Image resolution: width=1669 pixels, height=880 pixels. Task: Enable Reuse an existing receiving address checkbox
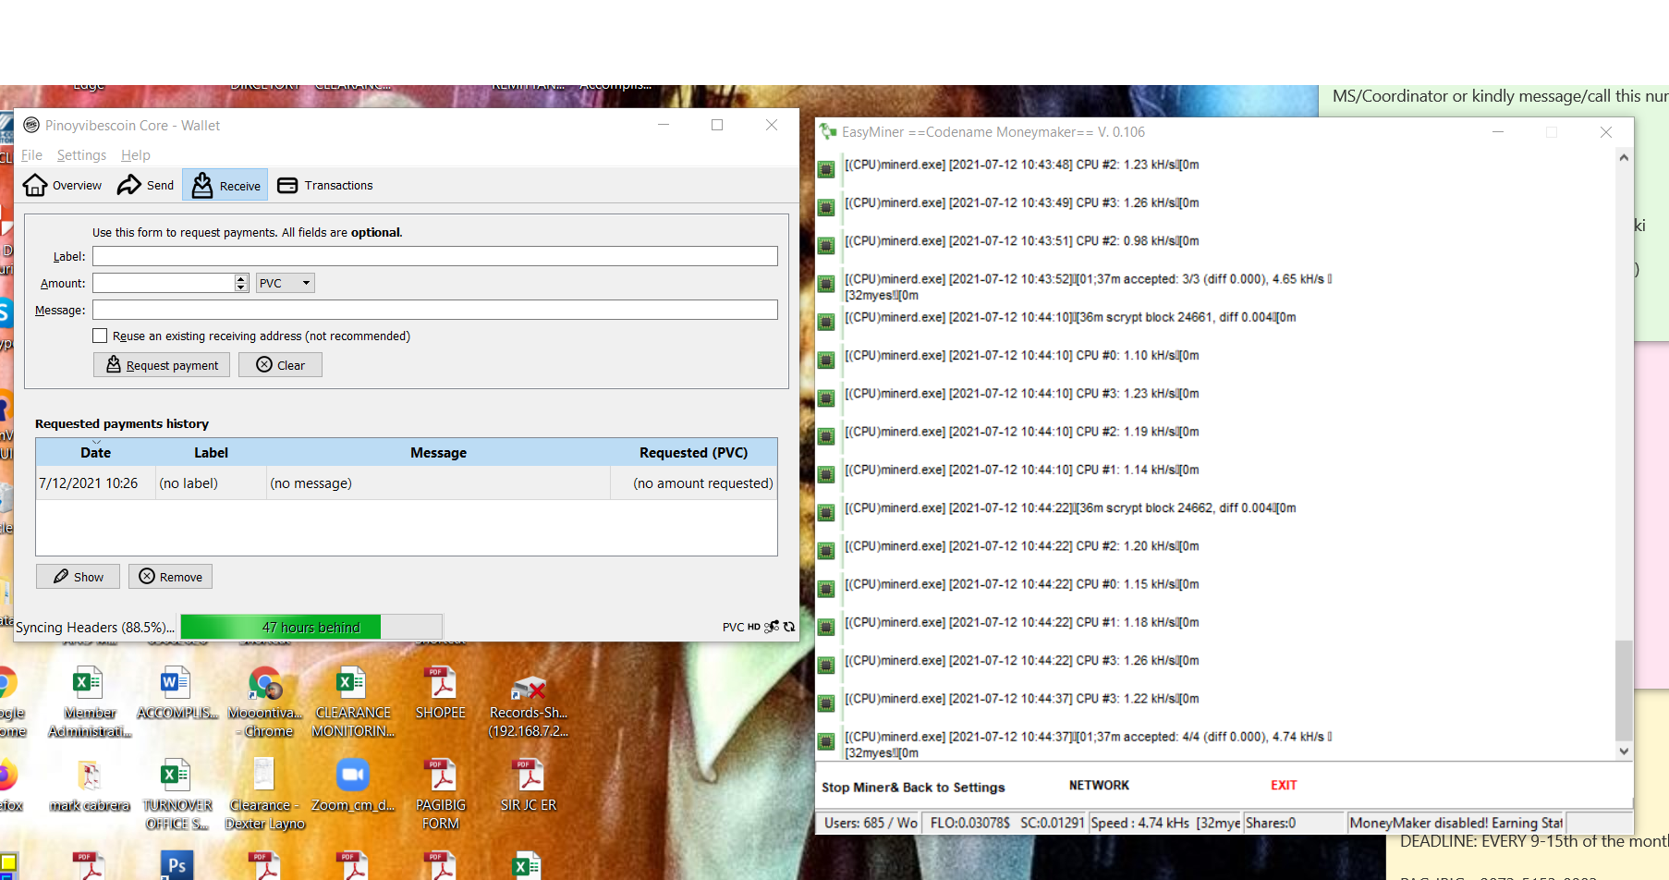click(100, 336)
